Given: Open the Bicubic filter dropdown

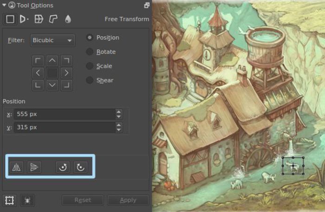Looking at the screenshot, I should 52,40.
